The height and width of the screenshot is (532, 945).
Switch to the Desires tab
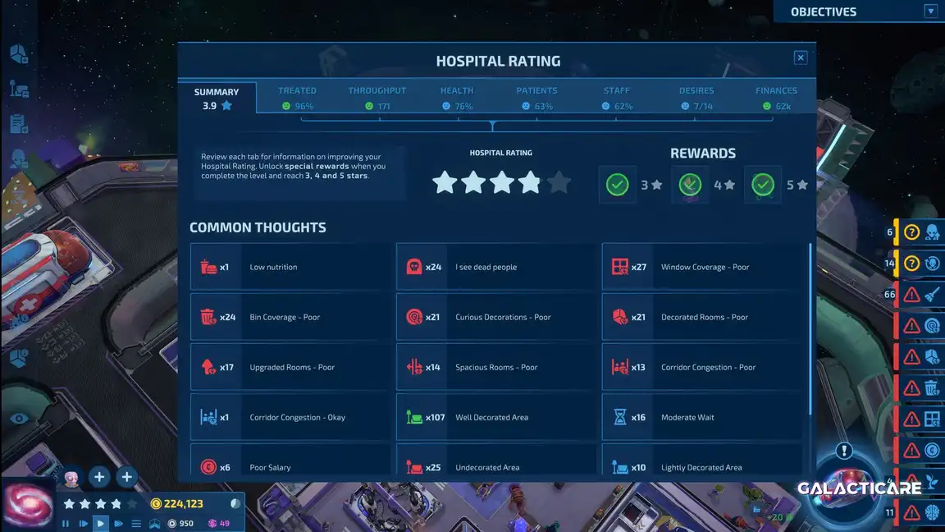coord(696,98)
